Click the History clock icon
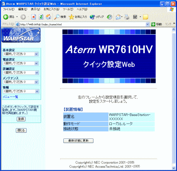Screen dimensions: 177x171 coord(109,17)
